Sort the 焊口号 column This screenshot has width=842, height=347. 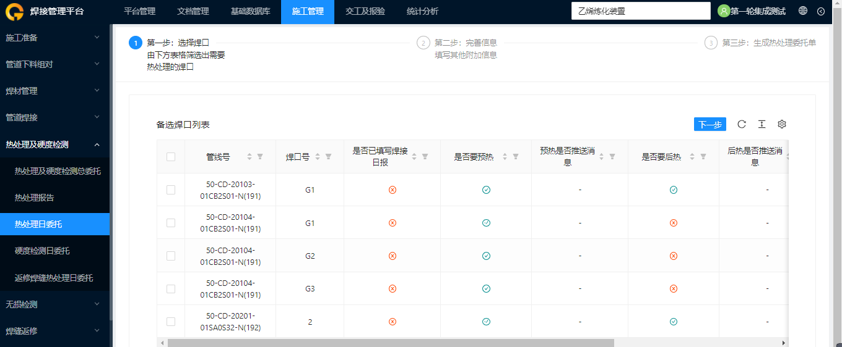[x=318, y=157]
